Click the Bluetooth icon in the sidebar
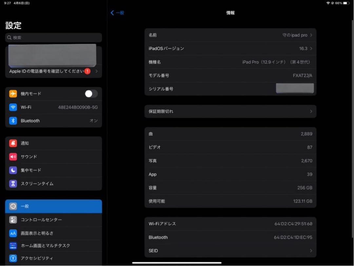354x266 pixels. pyautogui.click(x=12, y=121)
